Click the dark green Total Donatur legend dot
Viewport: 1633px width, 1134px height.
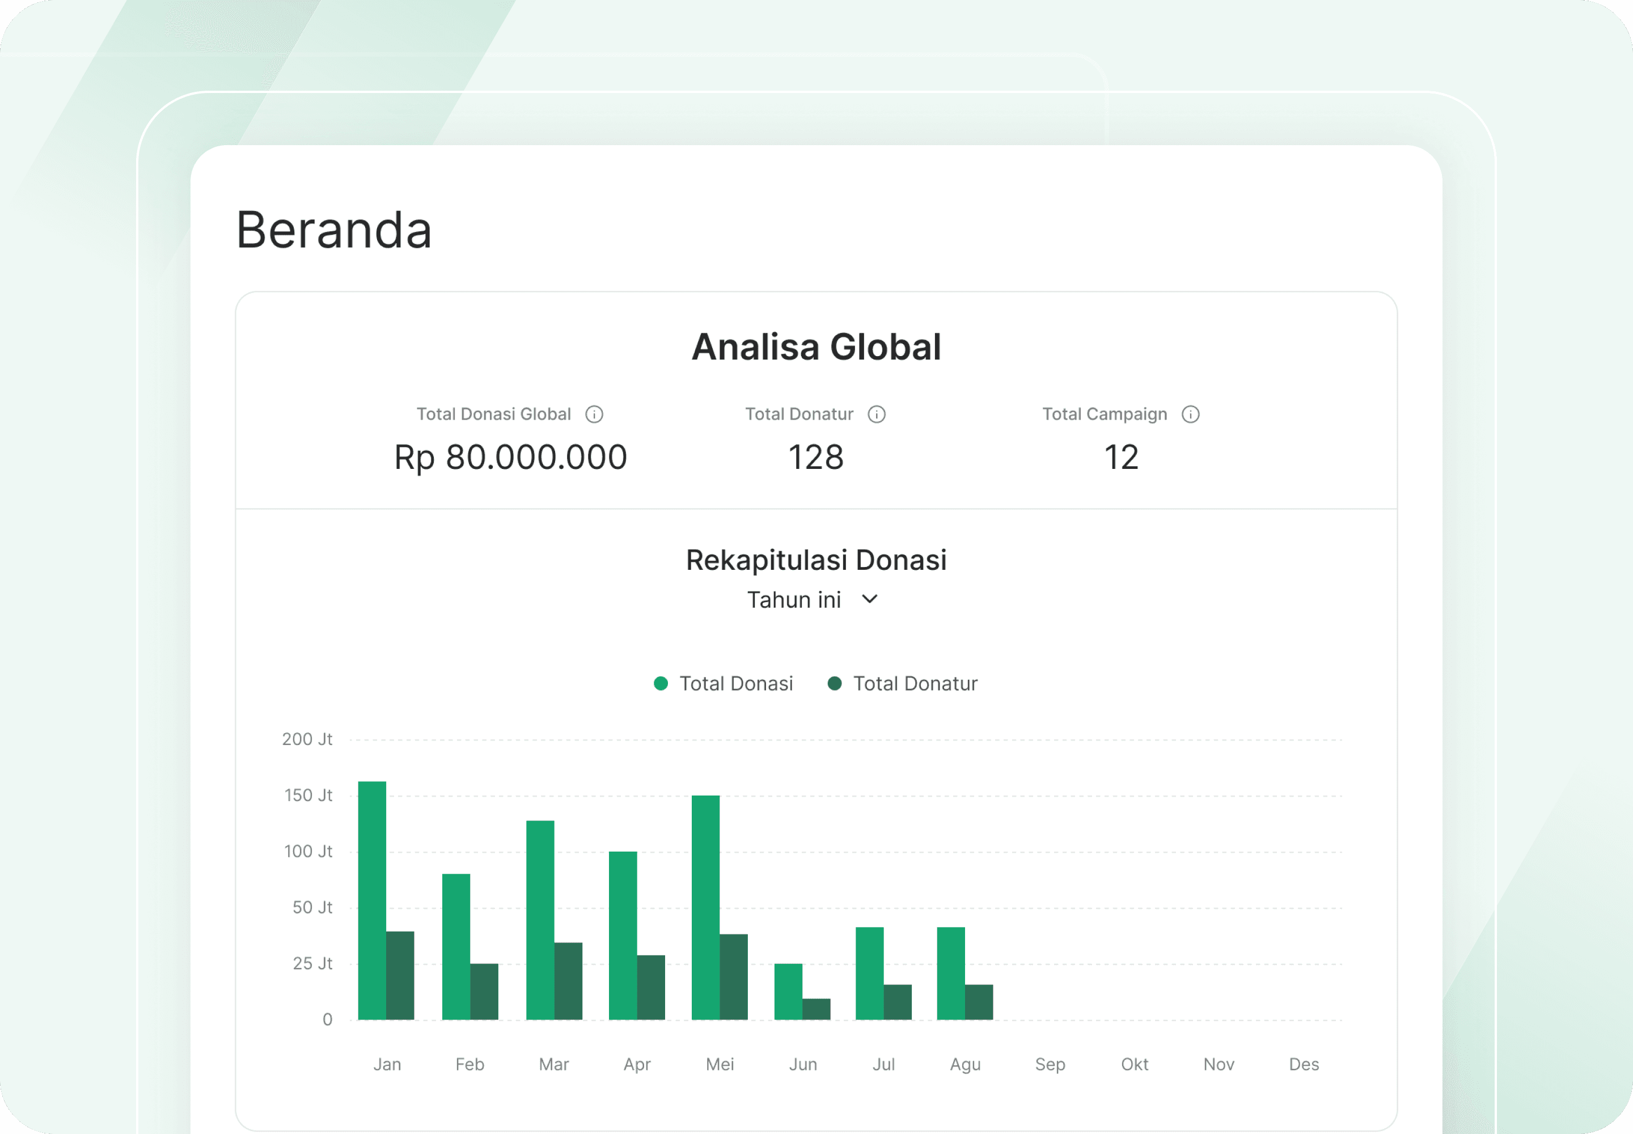[834, 684]
